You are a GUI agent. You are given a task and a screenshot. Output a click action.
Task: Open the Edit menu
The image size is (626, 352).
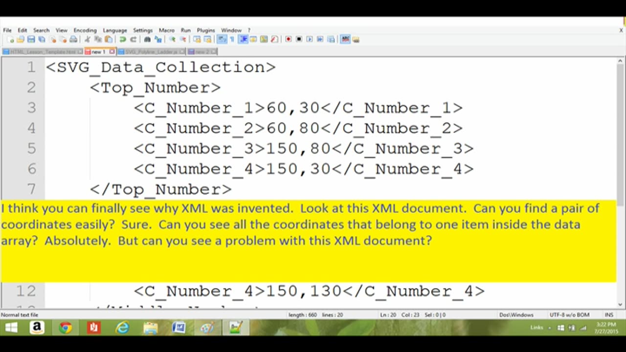pyautogui.click(x=22, y=30)
